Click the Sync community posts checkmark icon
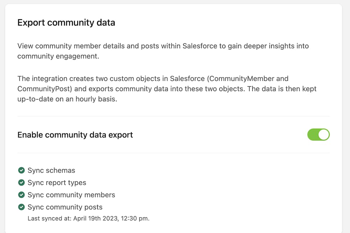350x233 pixels. 21,207
